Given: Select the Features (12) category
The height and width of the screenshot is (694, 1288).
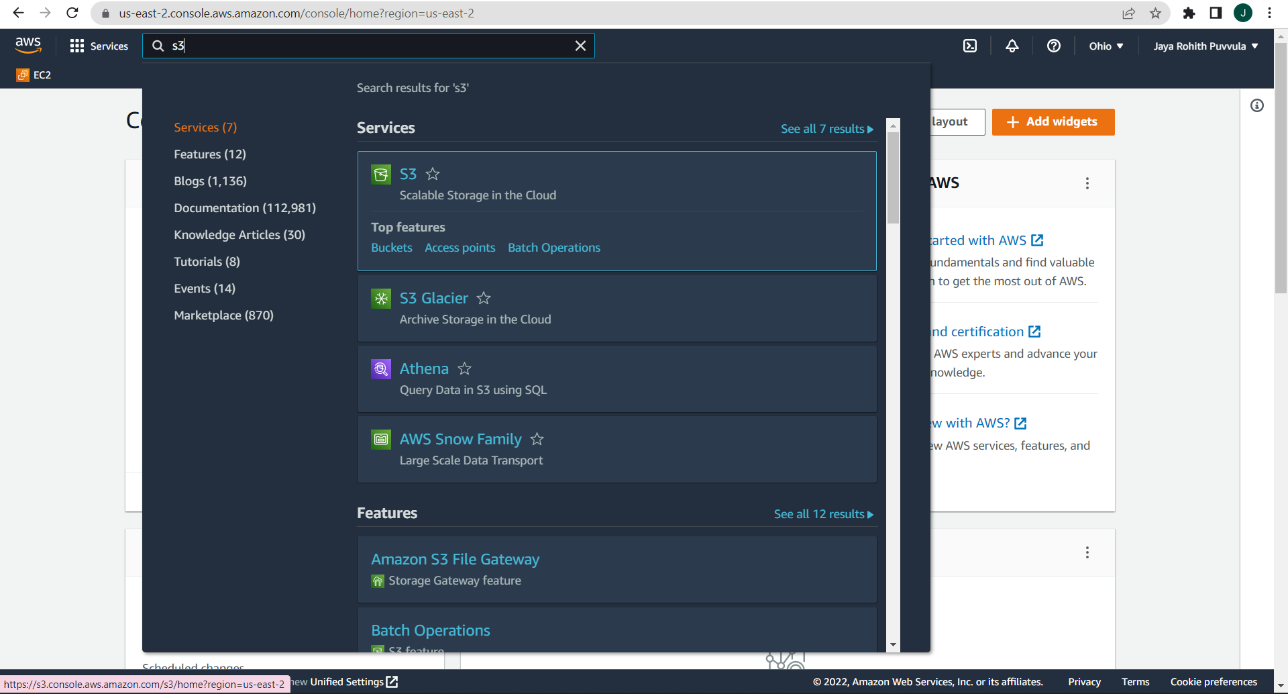Looking at the screenshot, I should tap(210, 154).
